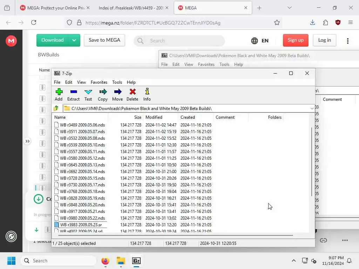Viewport: 359px width, 269px height.
Task: Open the Edit menu in front 7-Zip window
Action: 68,82
